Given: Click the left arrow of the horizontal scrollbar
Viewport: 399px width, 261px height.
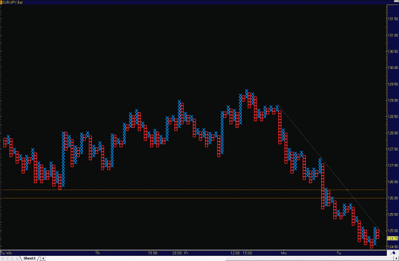Looking at the screenshot, I should (43, 258).
